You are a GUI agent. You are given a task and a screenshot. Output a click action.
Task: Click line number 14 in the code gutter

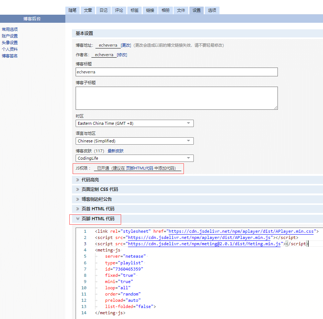click(x=84, y=313)
